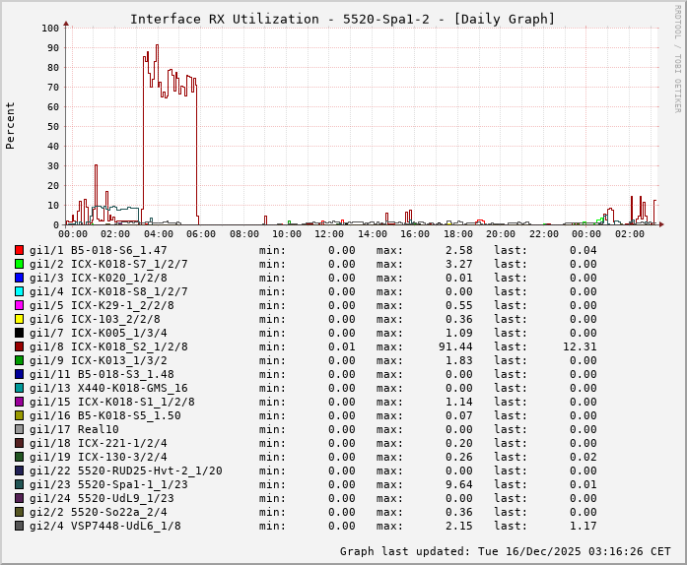Viewport: 687px width, 565px height.
Task: Click the red swatch for gi1/1 B5-018-S6_1.47
Action: pos(19,250)
